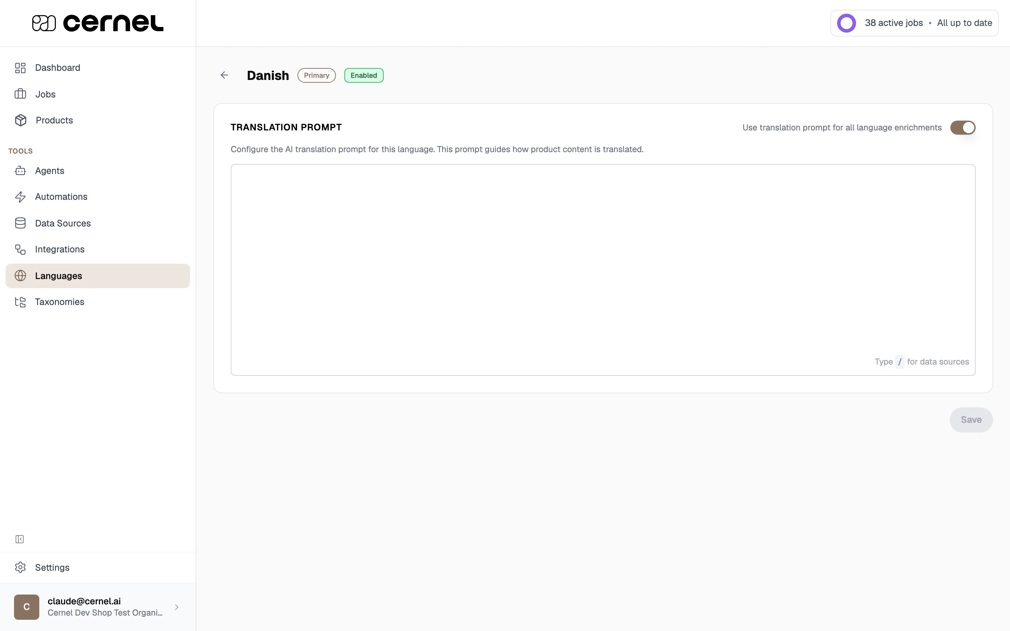The image size is (1010, 631).
Task: Open Products page
Action: tap(97, 120)
